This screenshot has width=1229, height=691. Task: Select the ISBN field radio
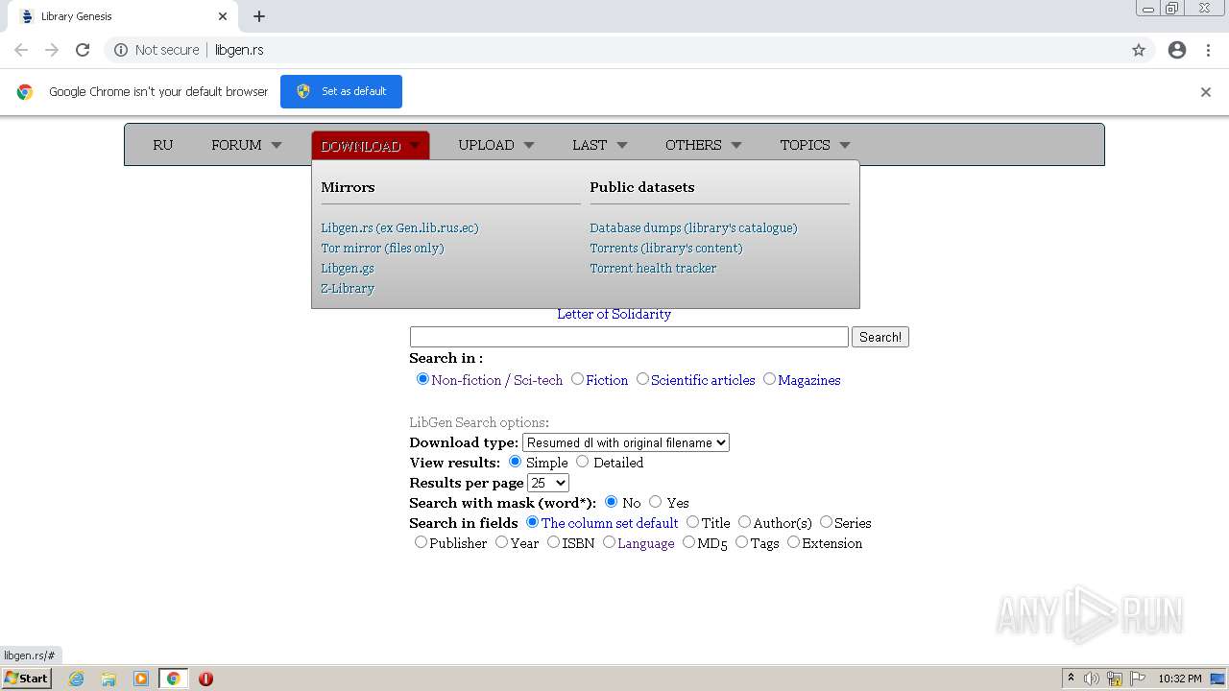[x=553, y=542]
